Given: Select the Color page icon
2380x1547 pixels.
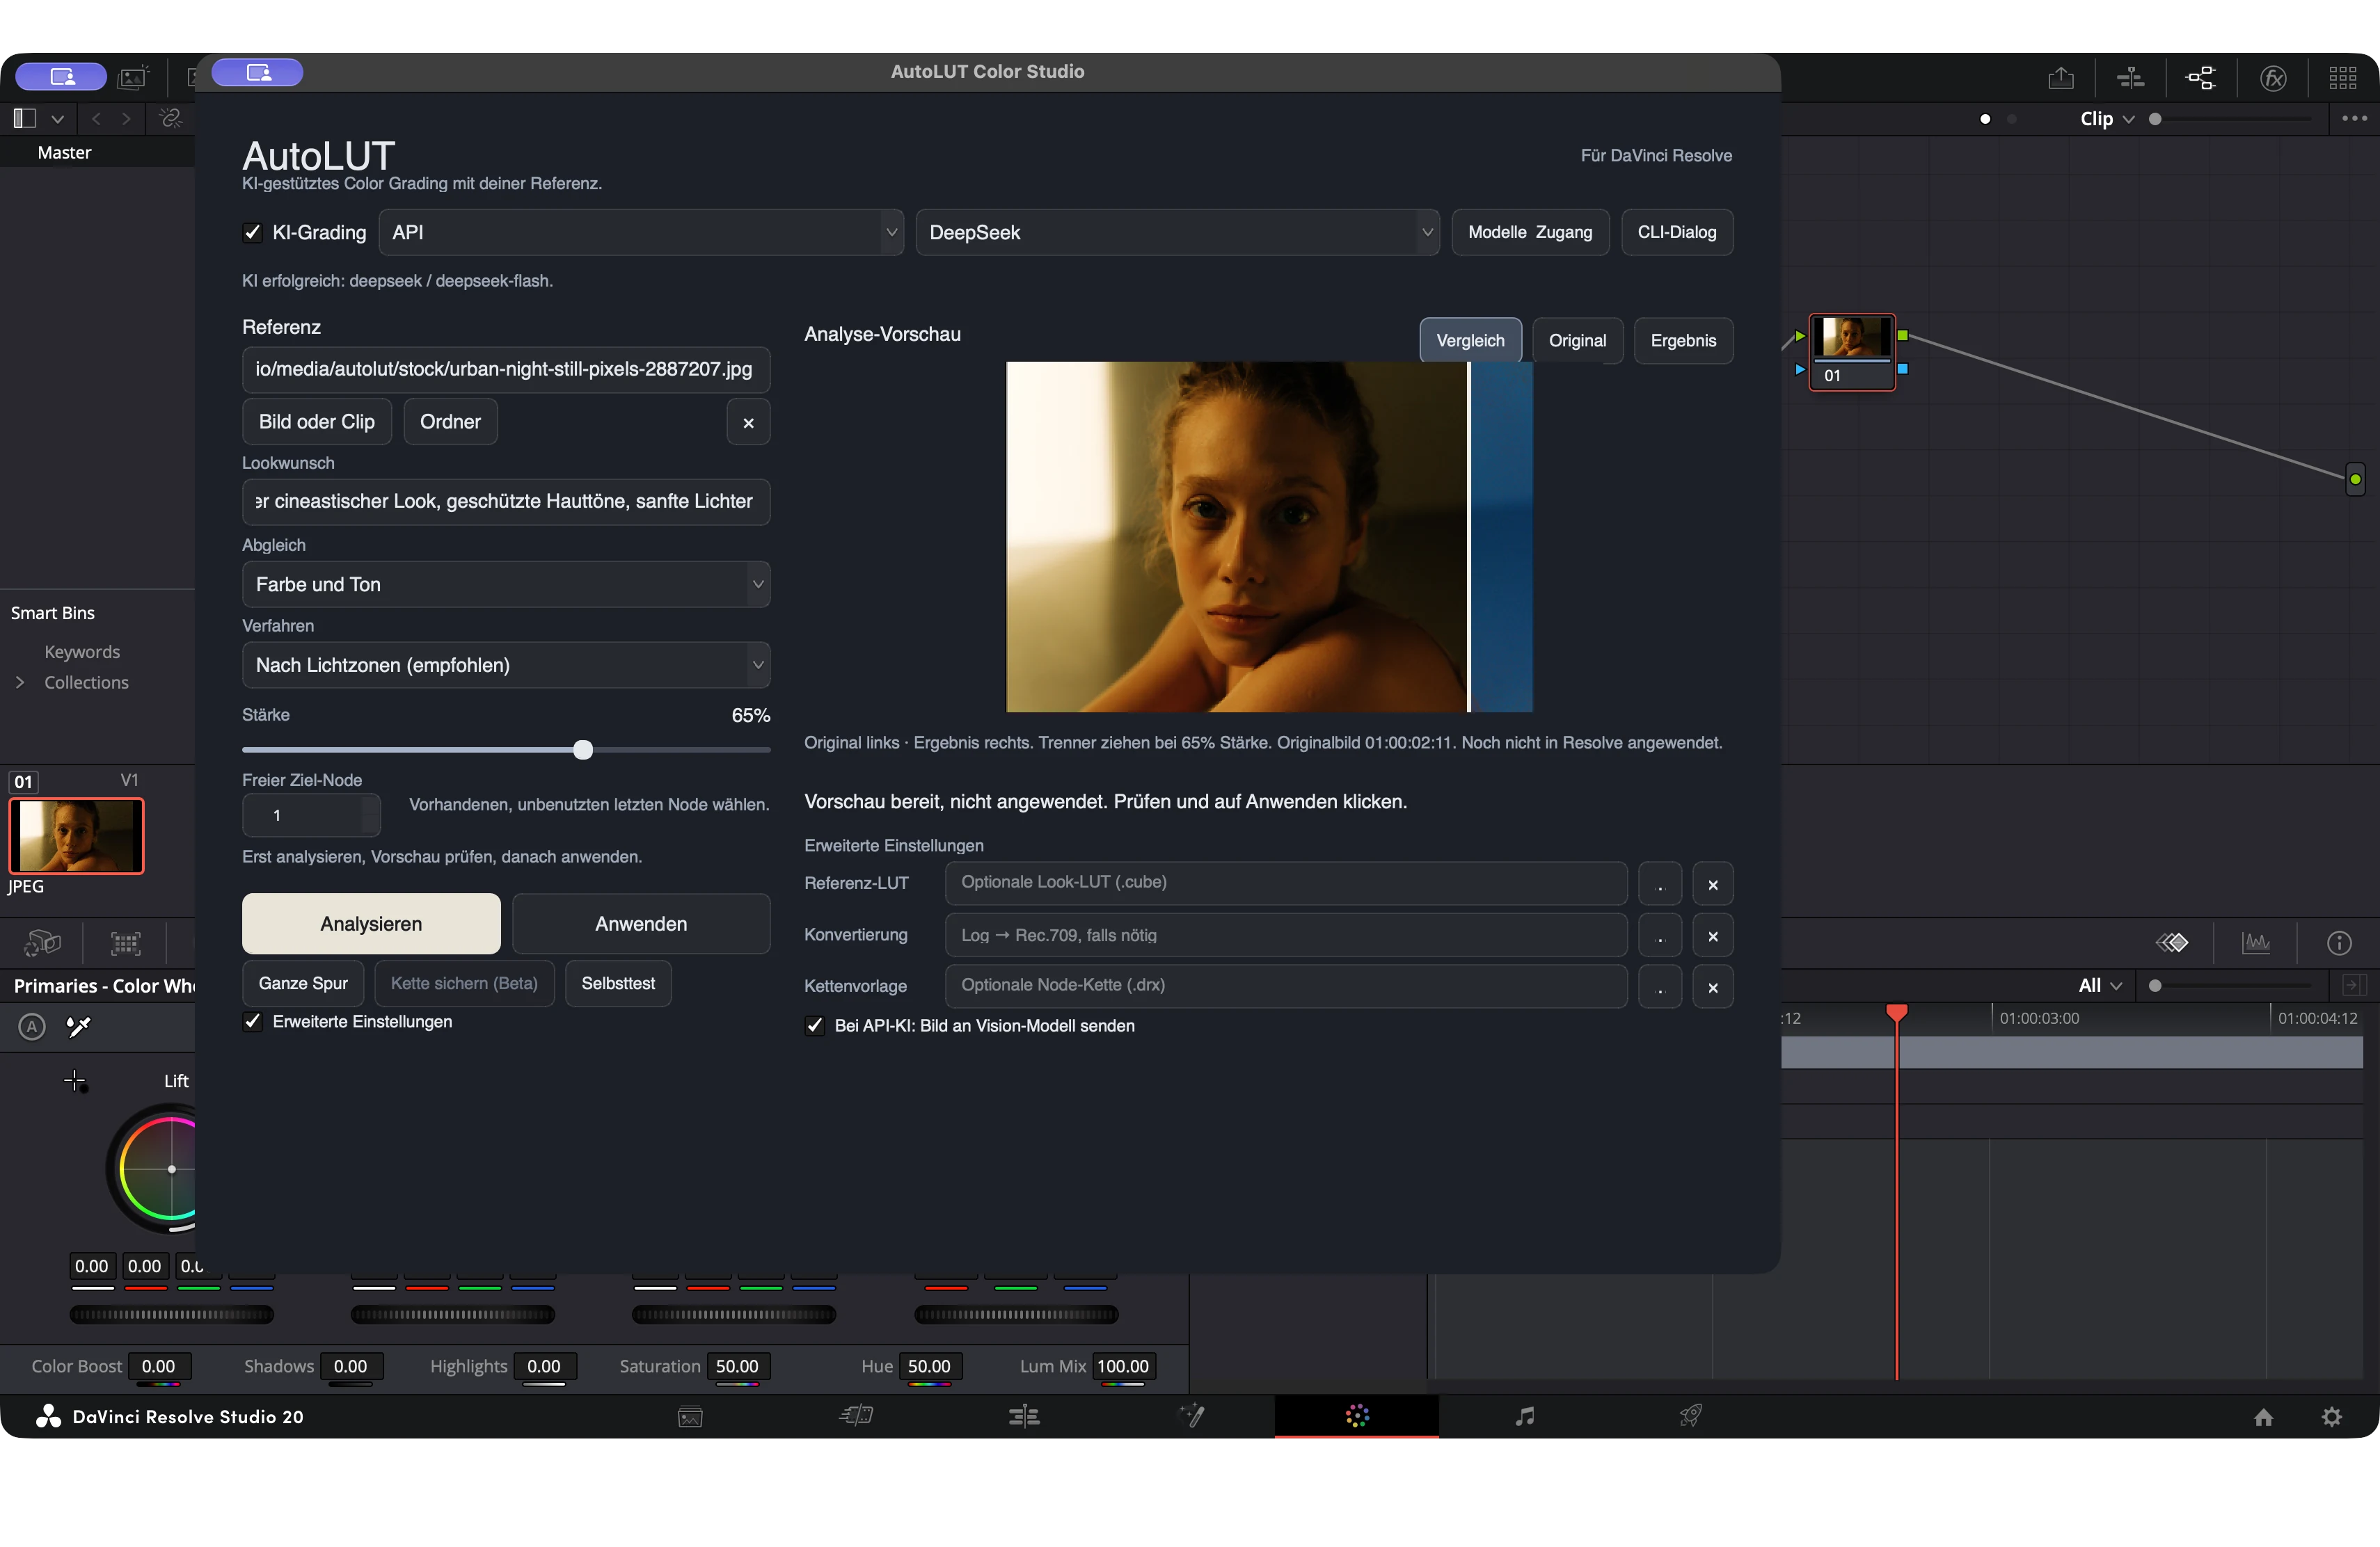Looking at the screenshot, I should tap(1357, 1416).
